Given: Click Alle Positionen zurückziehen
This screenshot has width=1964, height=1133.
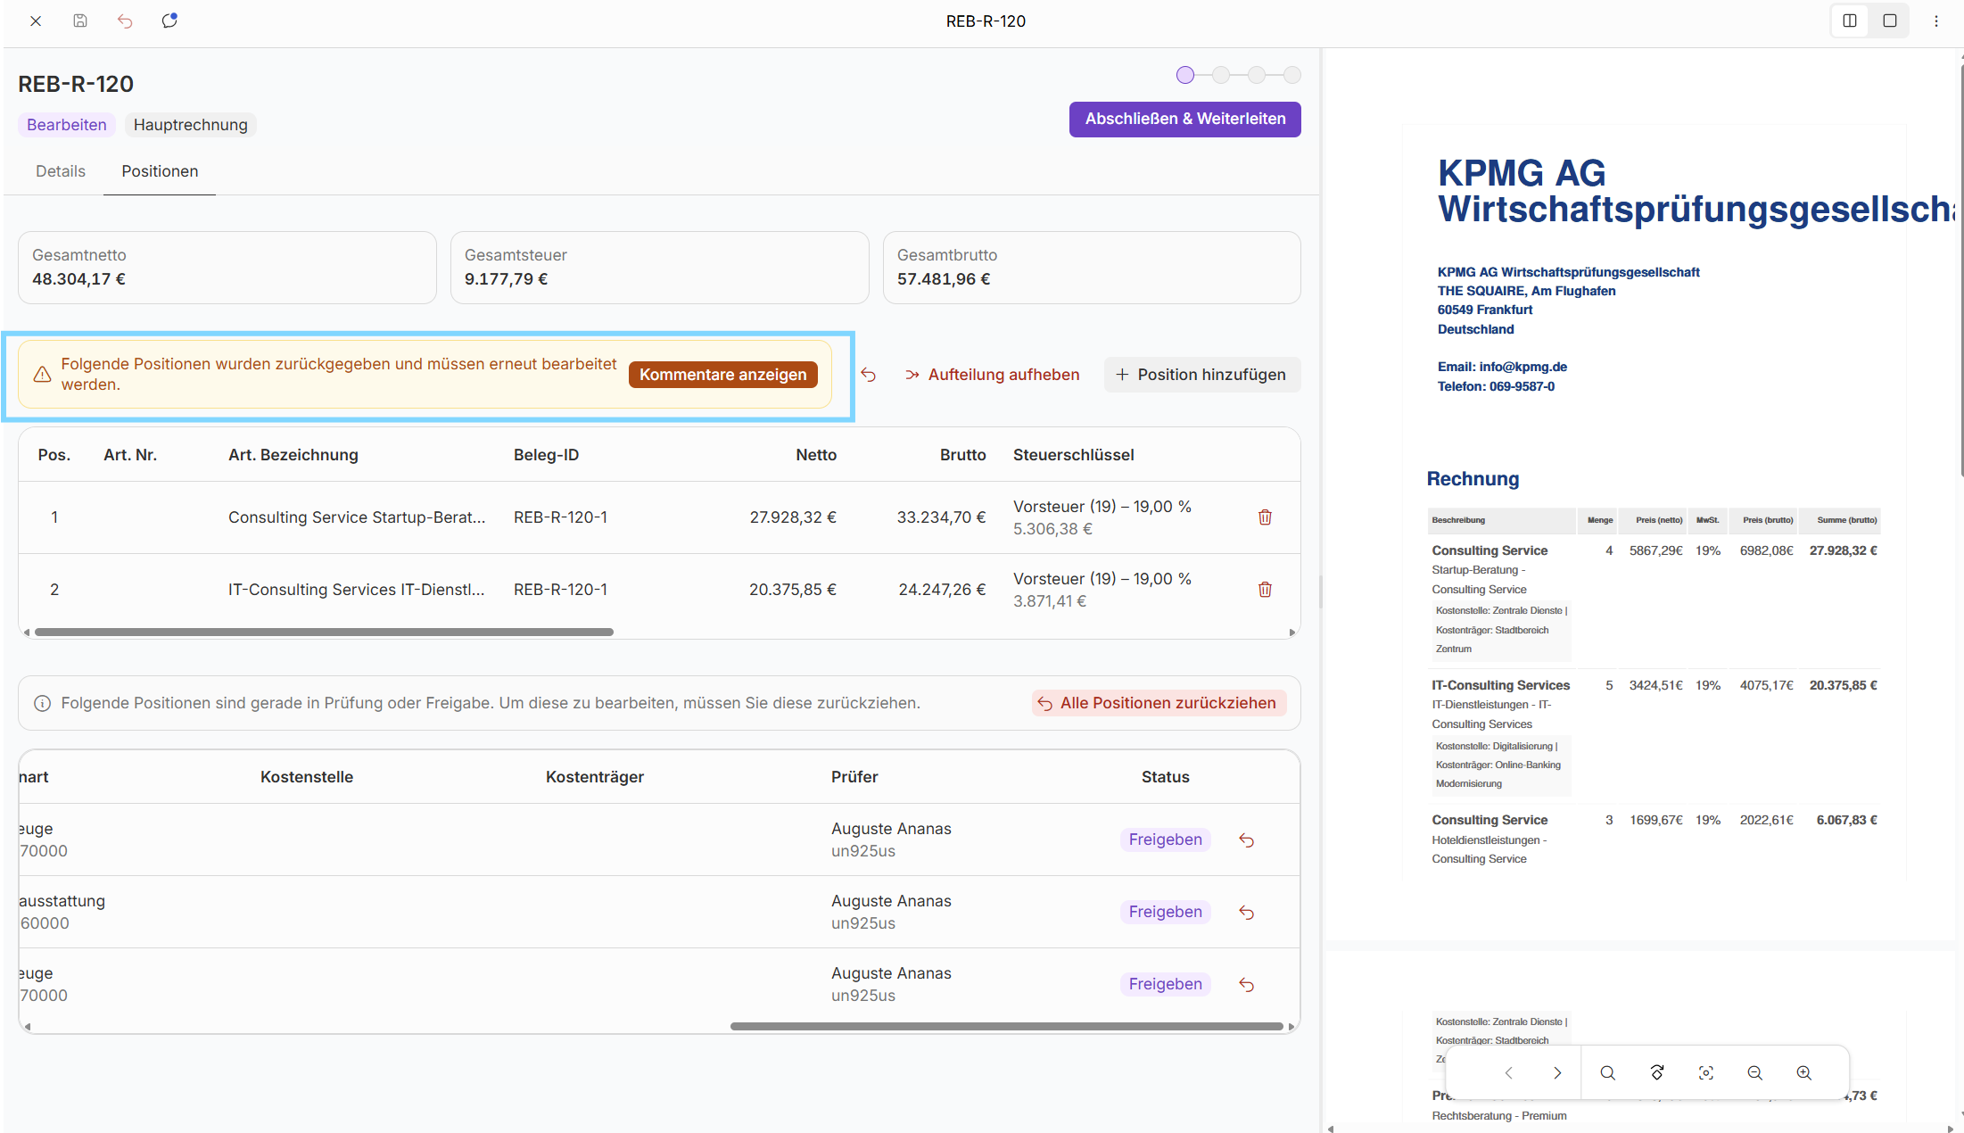Looking at the screenshot, I should pyautogui.click(x=1159, y=703).
